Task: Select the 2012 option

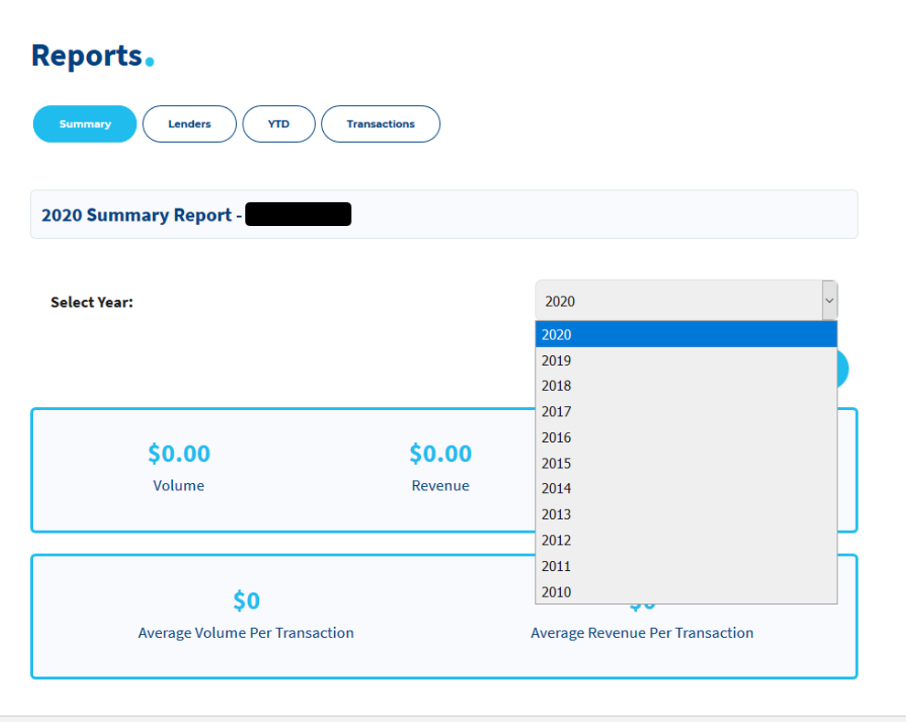Action: tap(685, 541)
